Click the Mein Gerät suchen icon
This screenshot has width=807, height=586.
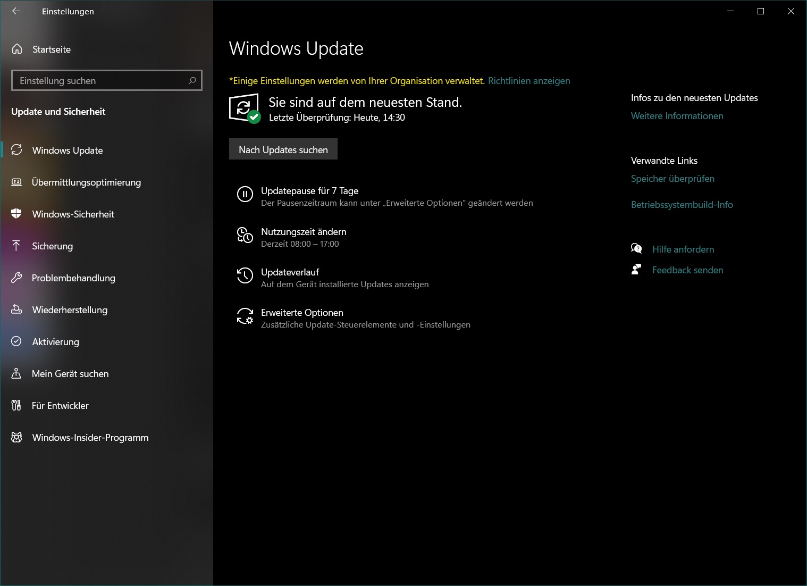pos(16,373)
